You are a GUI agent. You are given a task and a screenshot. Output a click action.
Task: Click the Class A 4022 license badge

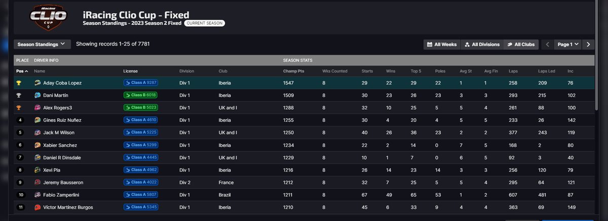(x=141, y=182)
